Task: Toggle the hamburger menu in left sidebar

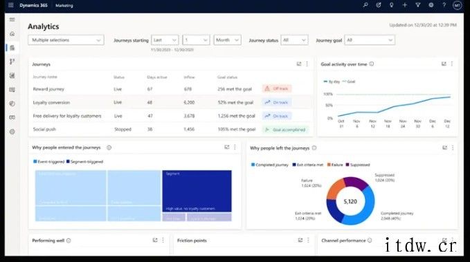Action: pos(12,20)
